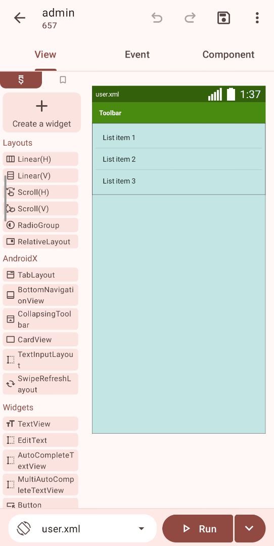Choose the SwipeRefreshLayout widget
Viewport: 274px width, 546px height.
point(40,384)
